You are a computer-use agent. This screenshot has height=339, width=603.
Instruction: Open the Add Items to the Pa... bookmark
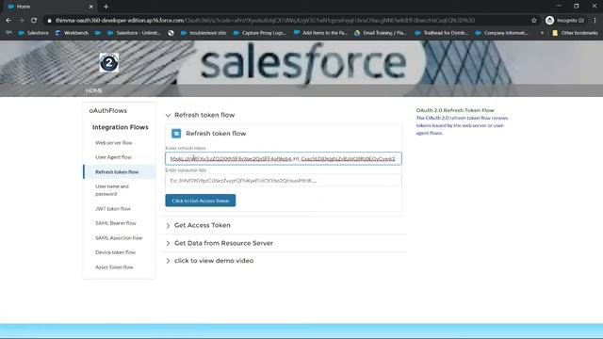(320, 33)
